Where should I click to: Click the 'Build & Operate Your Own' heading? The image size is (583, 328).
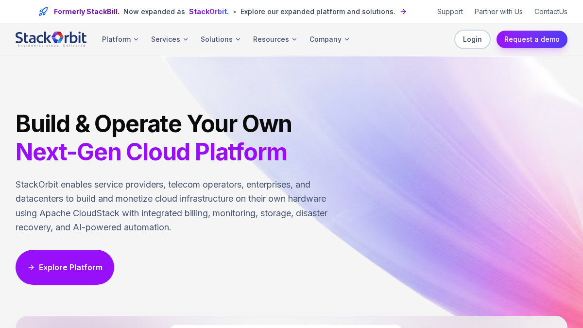pyautogui.click(x=154, y=123)
